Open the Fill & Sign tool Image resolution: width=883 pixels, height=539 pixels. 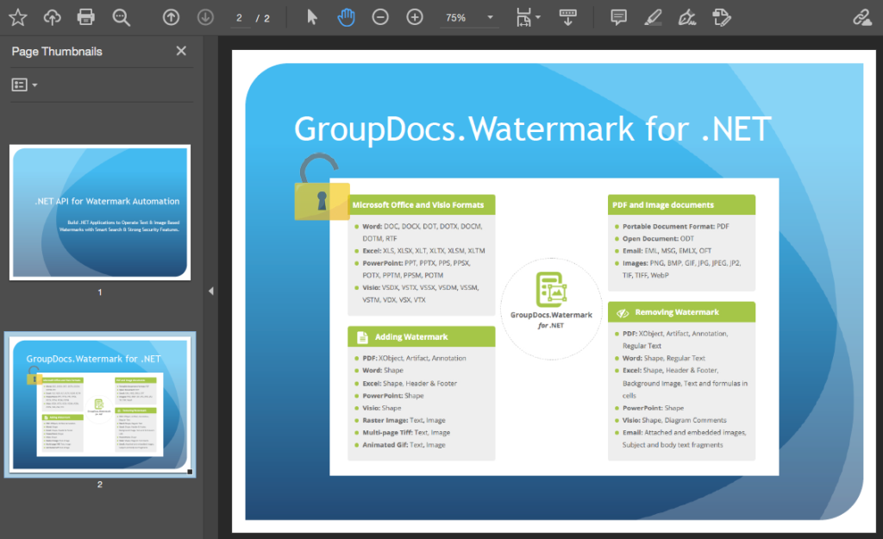[687, 16]
